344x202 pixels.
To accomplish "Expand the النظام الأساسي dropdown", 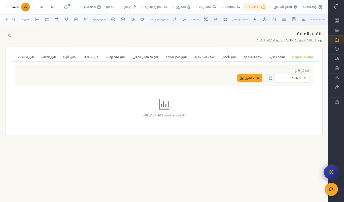I will 284,7.
